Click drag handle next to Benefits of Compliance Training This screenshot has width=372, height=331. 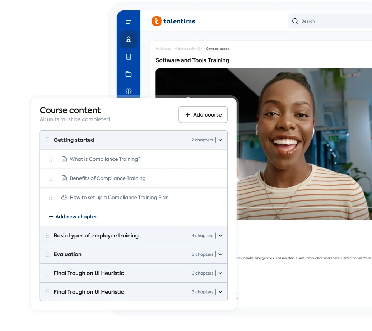51,178
